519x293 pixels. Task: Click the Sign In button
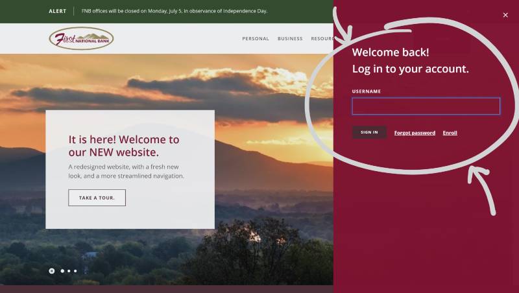coord(369,132)
